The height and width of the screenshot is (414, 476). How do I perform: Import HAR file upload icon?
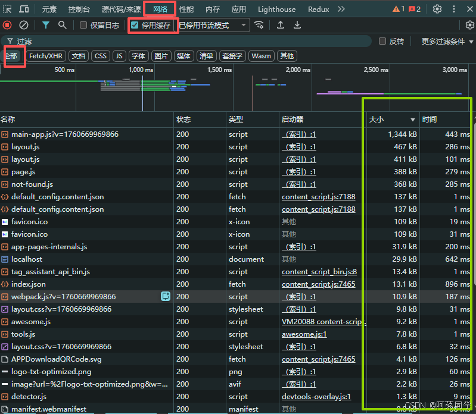click(x=281, y=25)
